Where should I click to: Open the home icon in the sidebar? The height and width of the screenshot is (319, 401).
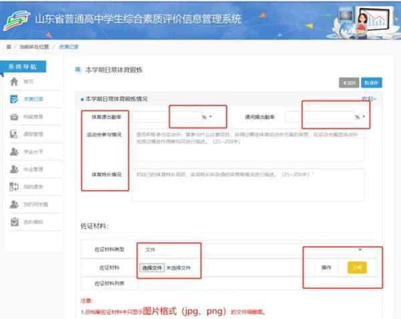tap(14, 82)
